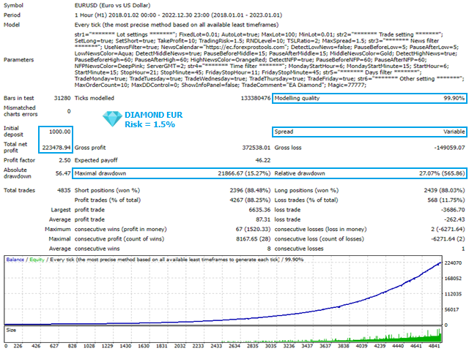The height and width of the screenshot is (351, 469).
Task: Click the DIAMOND EUR title text
Action: (x=153, y=116)
